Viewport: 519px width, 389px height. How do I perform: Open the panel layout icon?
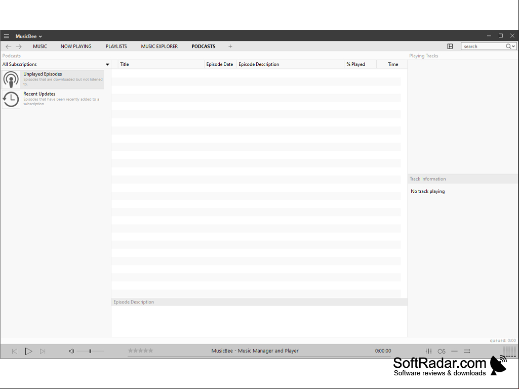click(x=450, y=47)
